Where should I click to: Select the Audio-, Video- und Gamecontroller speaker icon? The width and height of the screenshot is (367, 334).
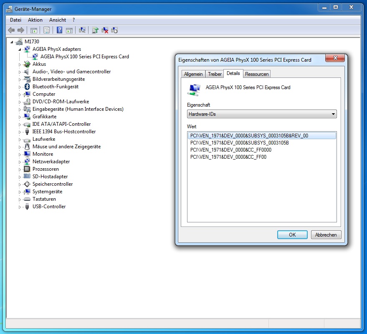(27, 71)
